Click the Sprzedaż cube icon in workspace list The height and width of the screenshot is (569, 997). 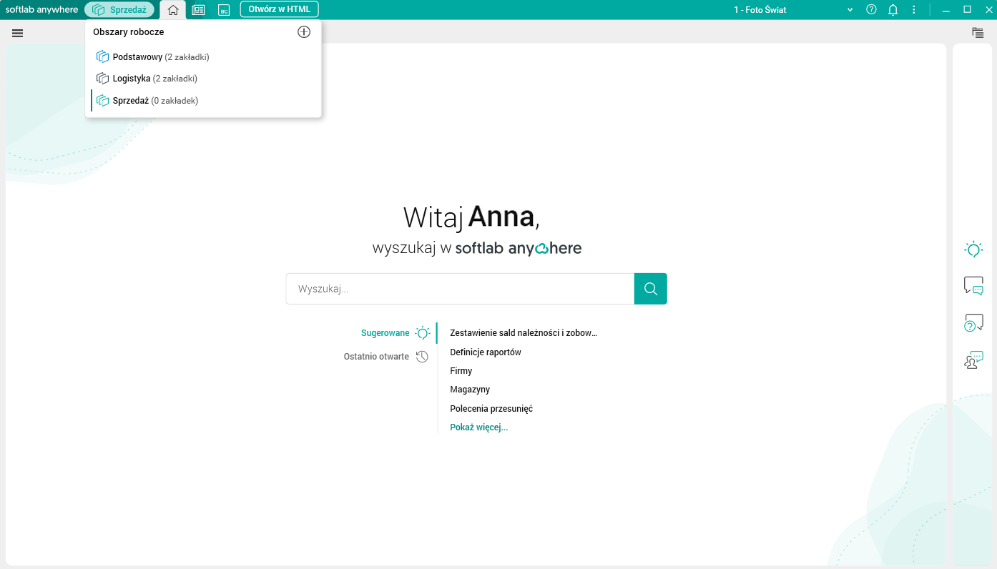coord(102,101)
